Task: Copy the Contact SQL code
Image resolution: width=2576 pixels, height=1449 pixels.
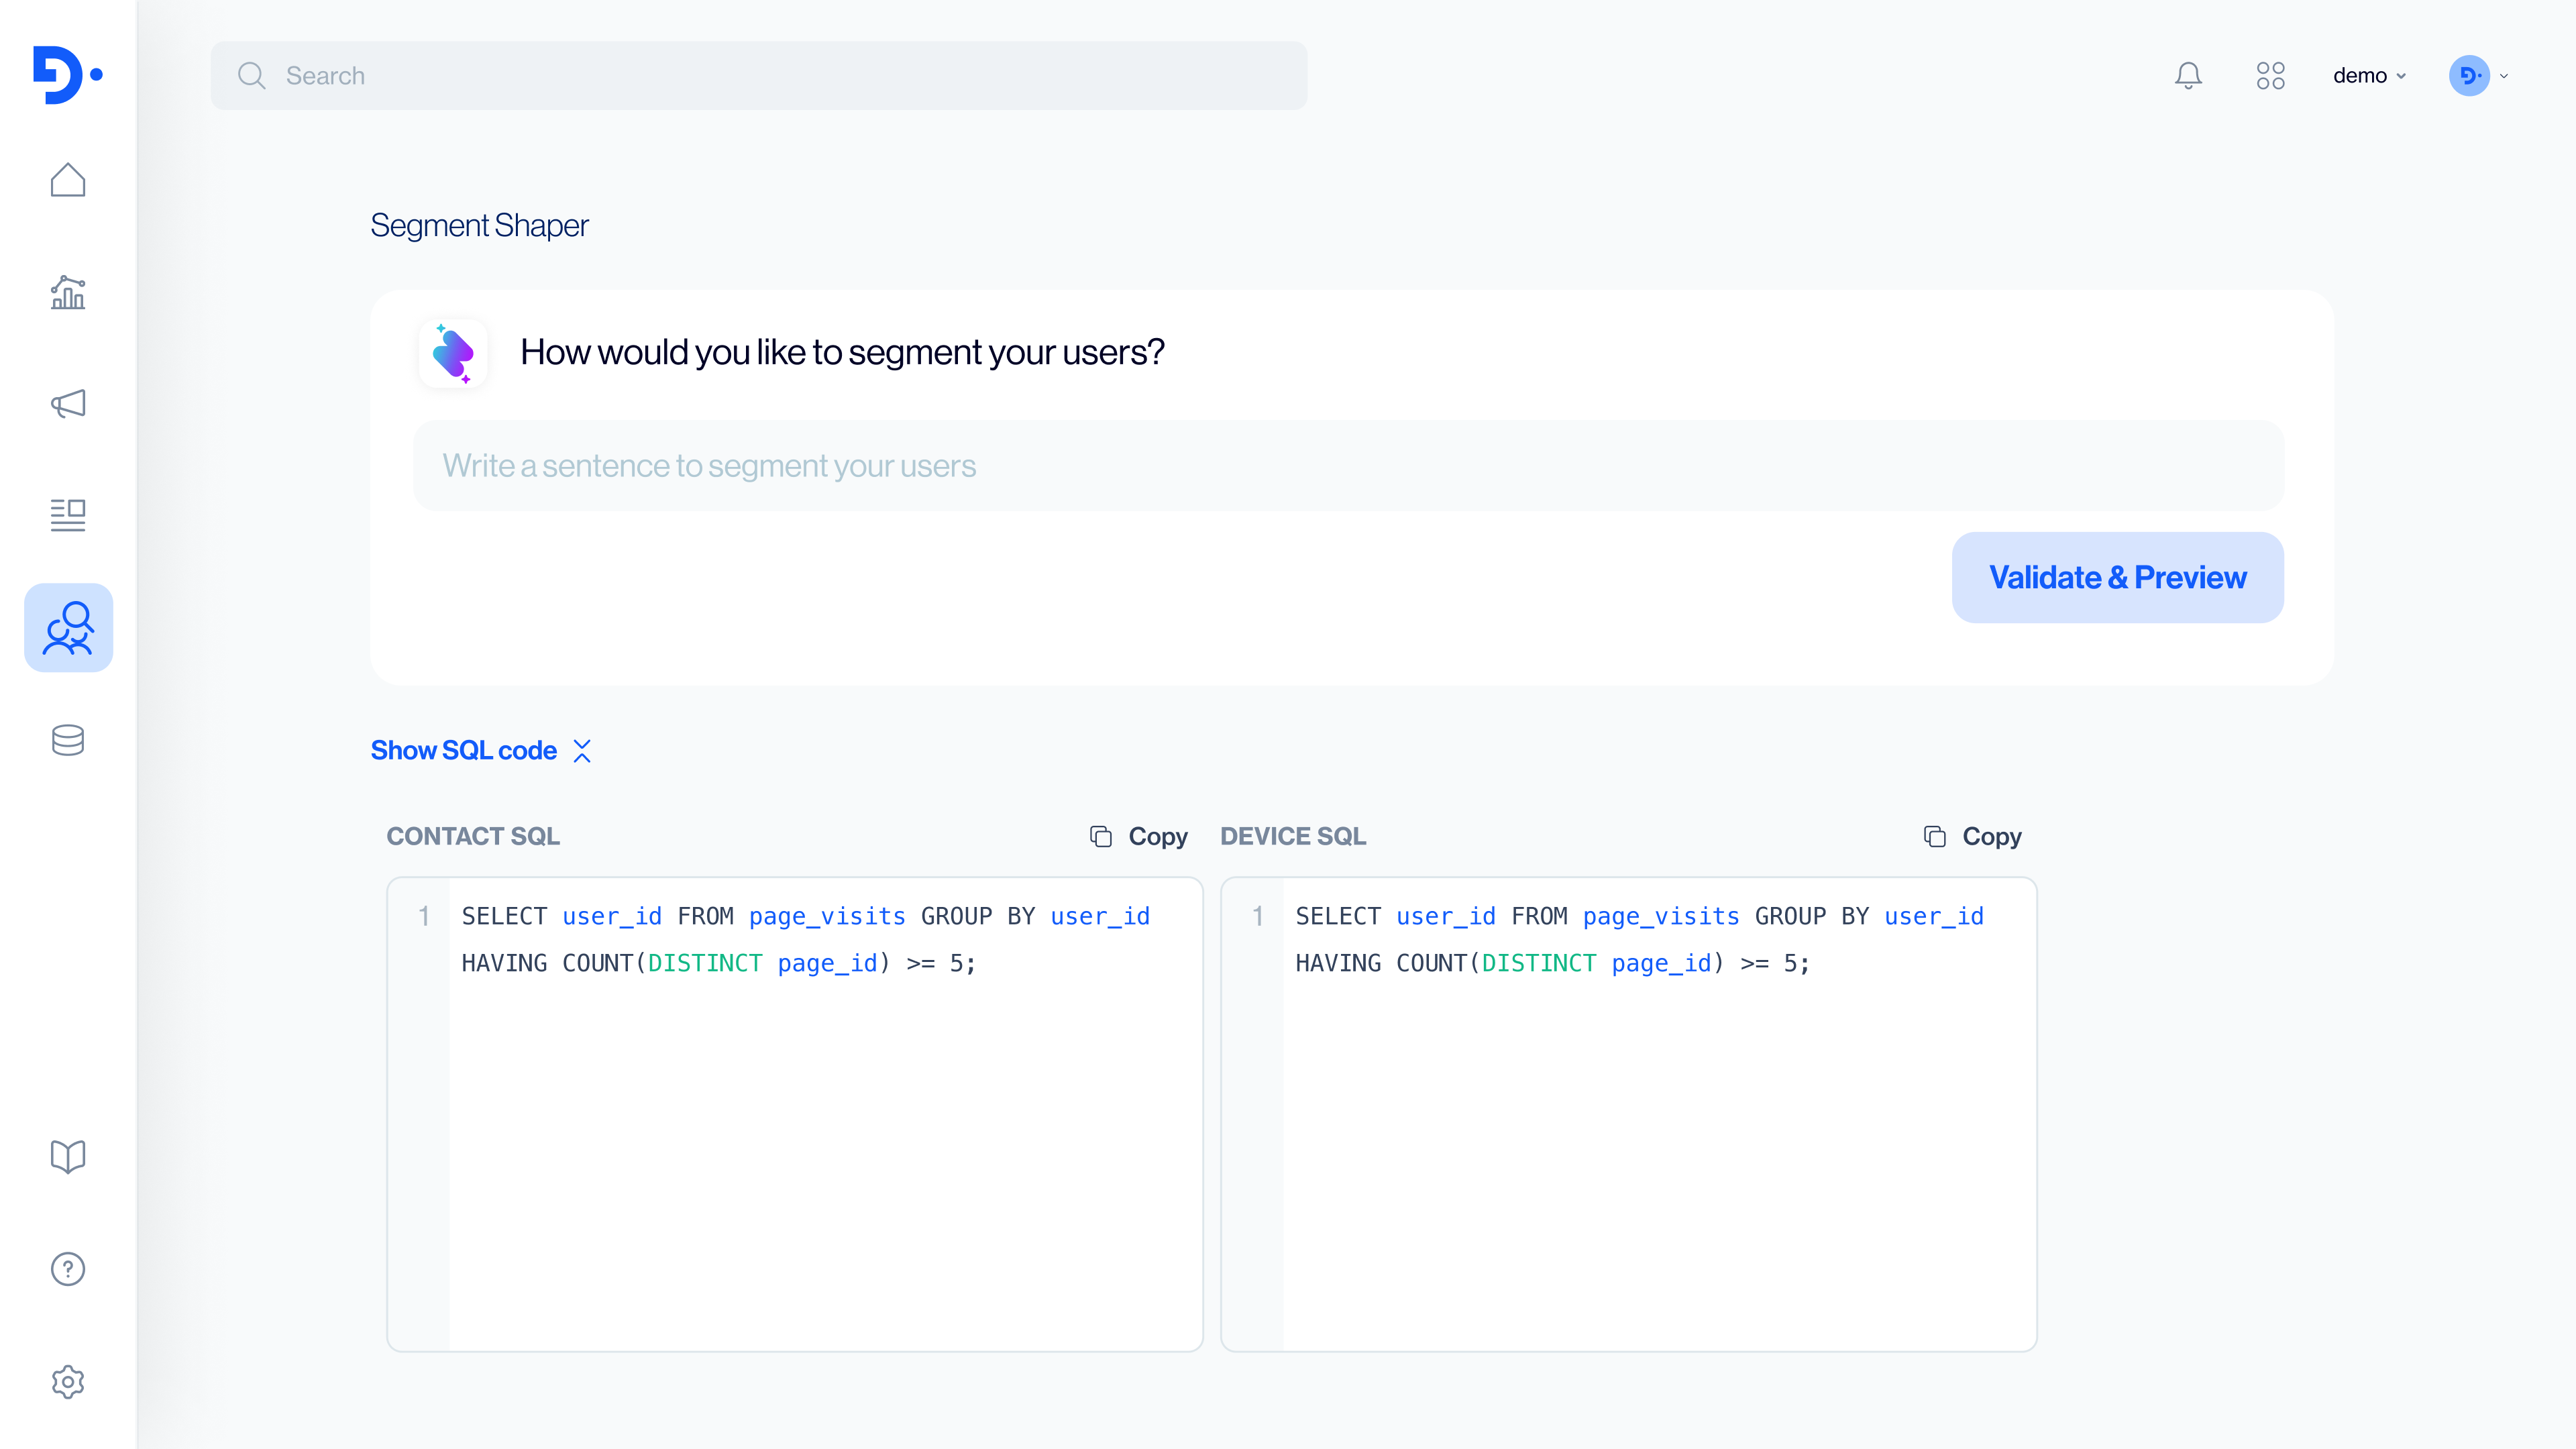Action: (1139, 836)
